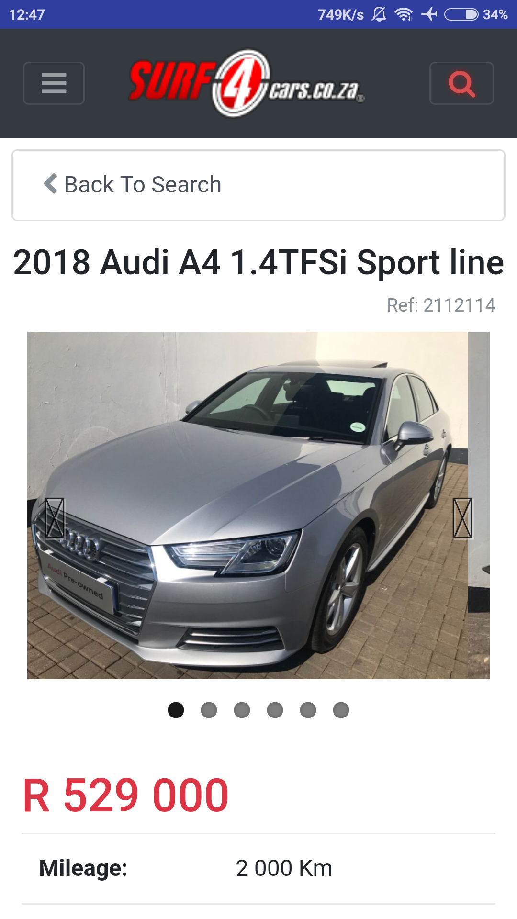The image size is (517, 919).
Task: Show previous car photo with left arrow
Action: pos(54,518)
